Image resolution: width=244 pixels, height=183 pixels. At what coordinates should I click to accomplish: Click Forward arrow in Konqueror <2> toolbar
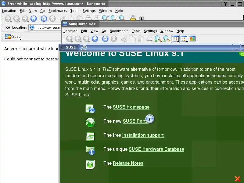pyautogui.click(x=86, y=39)
